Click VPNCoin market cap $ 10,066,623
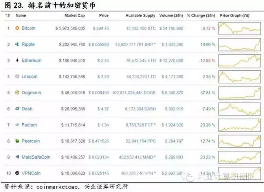The height and width of the screenshot is (192, 264). coord(73,173)
